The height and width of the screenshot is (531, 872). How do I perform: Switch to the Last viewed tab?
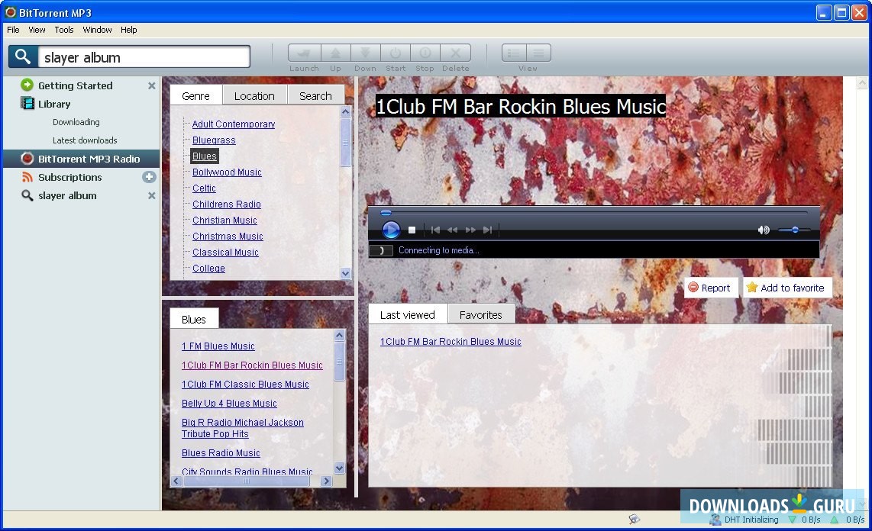tap(408, 314)
